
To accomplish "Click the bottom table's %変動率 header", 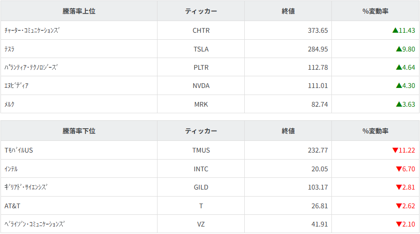I will pos(375,131).
